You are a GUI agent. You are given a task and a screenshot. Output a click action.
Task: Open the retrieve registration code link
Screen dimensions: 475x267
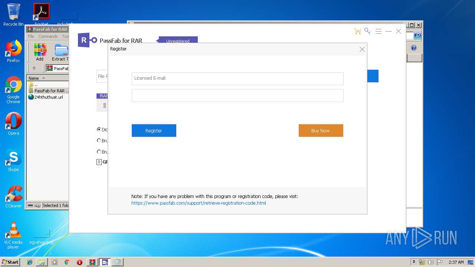[x=199, y=203]
